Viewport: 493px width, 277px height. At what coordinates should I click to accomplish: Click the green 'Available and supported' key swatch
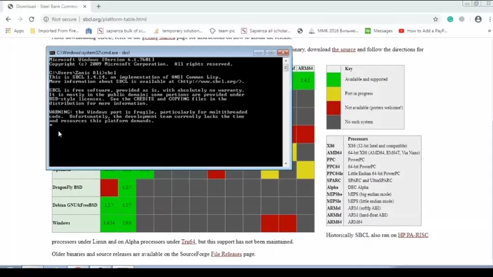pyautogui.click(x=334, y=79)
